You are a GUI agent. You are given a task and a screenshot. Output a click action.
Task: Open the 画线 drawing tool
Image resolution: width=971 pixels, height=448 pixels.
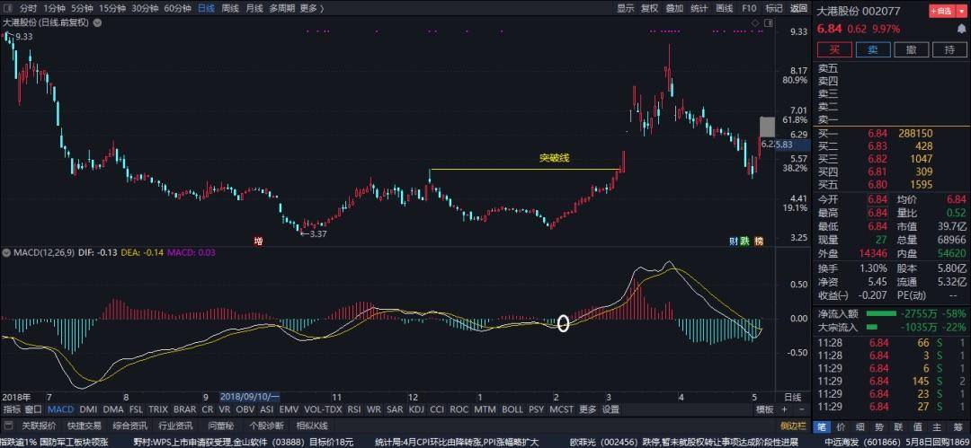(724, 8)
